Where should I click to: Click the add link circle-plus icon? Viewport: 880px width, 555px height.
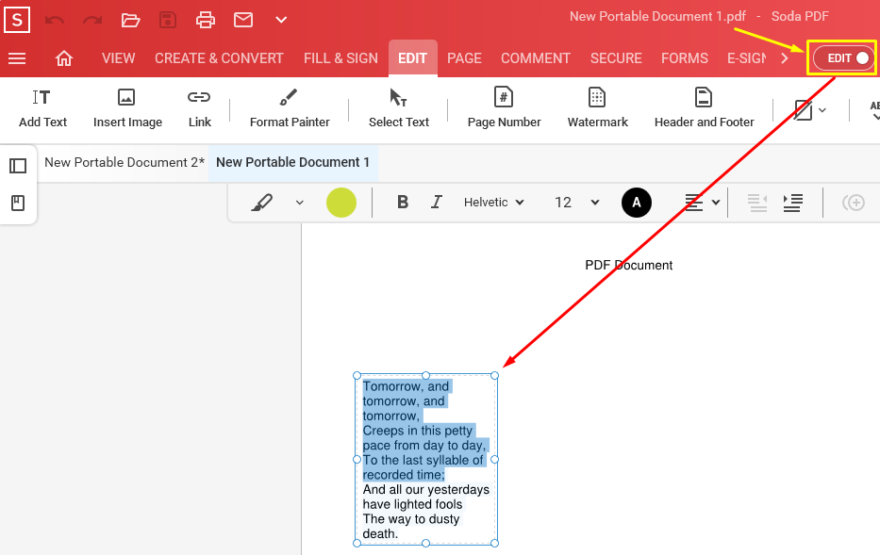click(x=853, y=203)
